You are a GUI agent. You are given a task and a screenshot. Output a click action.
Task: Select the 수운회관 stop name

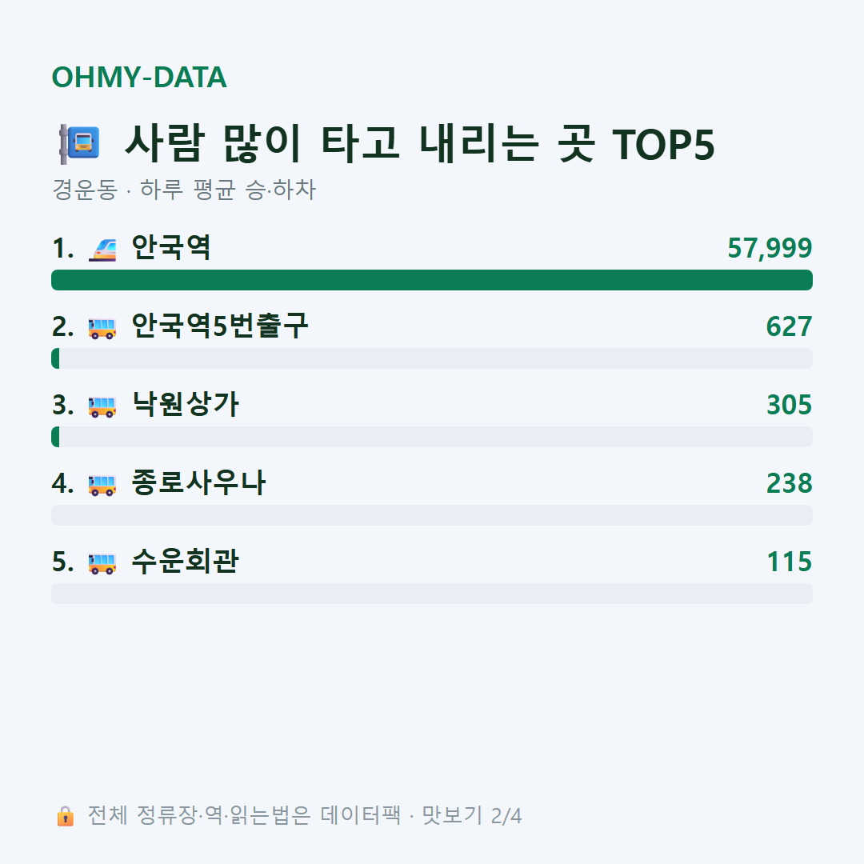[185, 561]
